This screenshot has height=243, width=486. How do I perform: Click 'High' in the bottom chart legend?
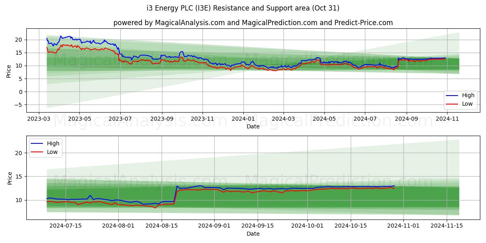click(x=53, y=143)
